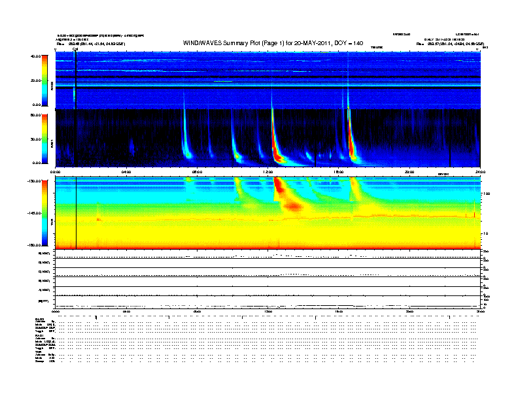
Task: Click the 16:00 label under RAD1 panel
Action: point(339,172)
